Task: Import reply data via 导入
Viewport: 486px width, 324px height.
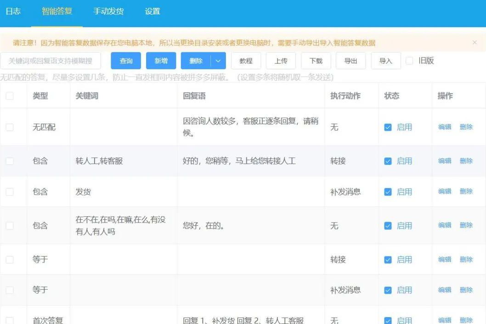Action: pyautogui.click(x=385, y=60)
